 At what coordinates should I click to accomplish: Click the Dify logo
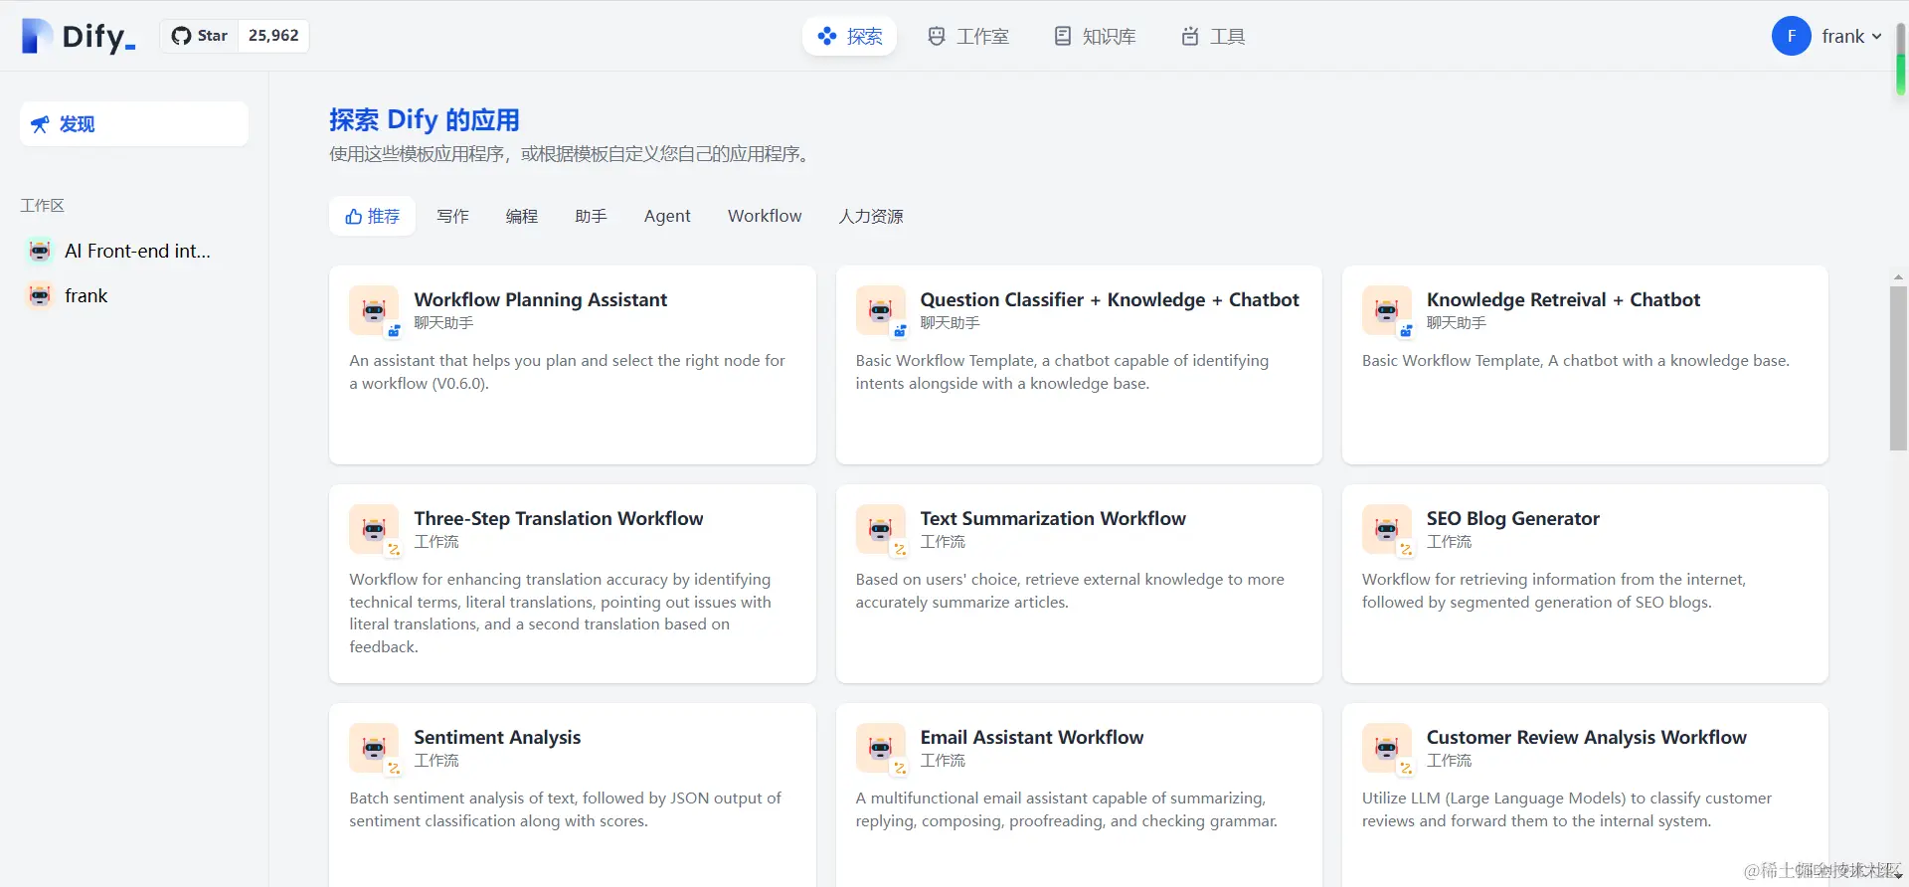click(x=79, y=36)
